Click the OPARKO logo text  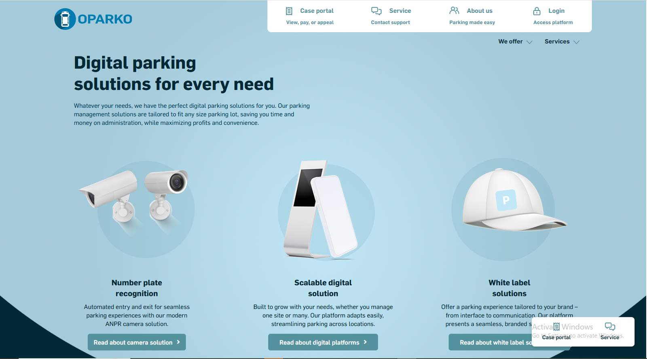(105, 19)
